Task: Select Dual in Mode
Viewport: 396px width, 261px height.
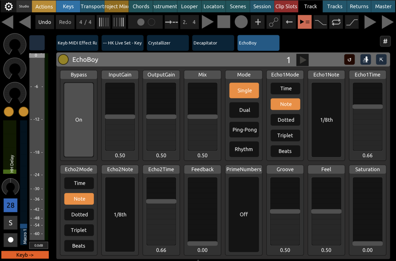Action: [x=244, y=110]
